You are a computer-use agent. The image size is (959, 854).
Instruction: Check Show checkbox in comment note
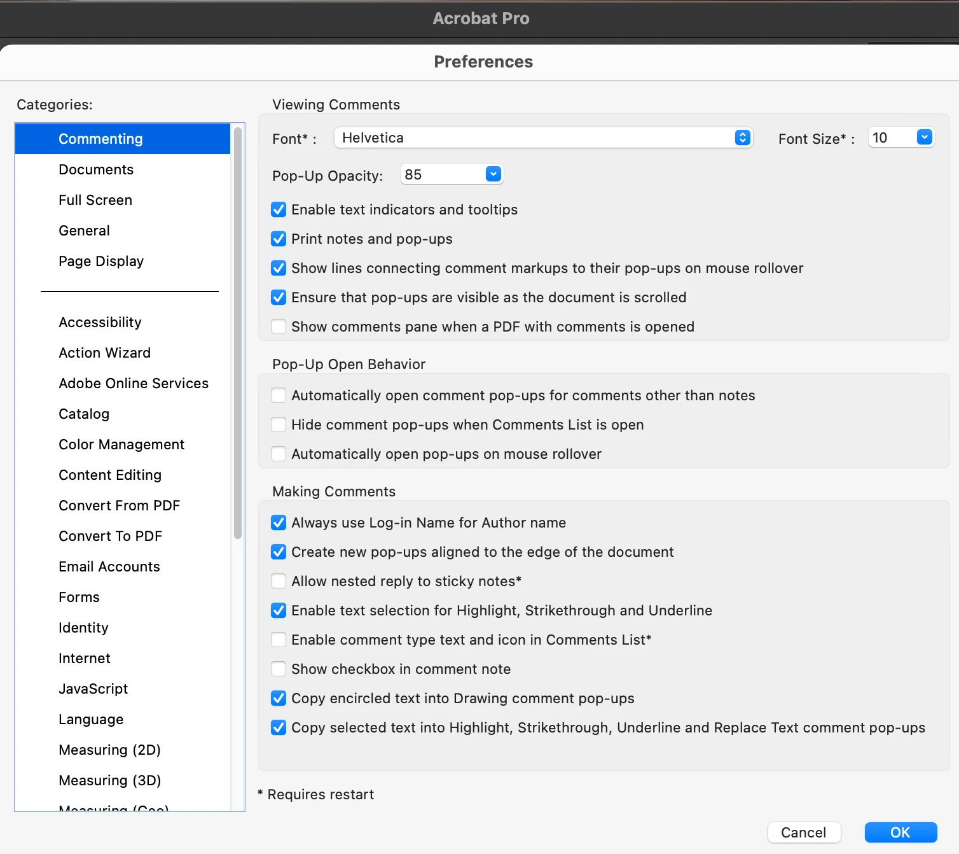(x=279, y=669)
